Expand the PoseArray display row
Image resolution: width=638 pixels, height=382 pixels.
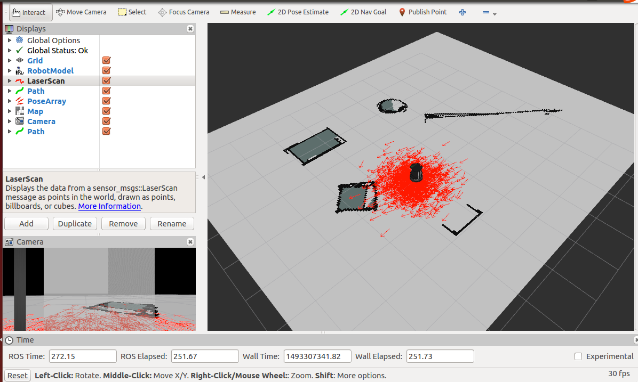10,101
